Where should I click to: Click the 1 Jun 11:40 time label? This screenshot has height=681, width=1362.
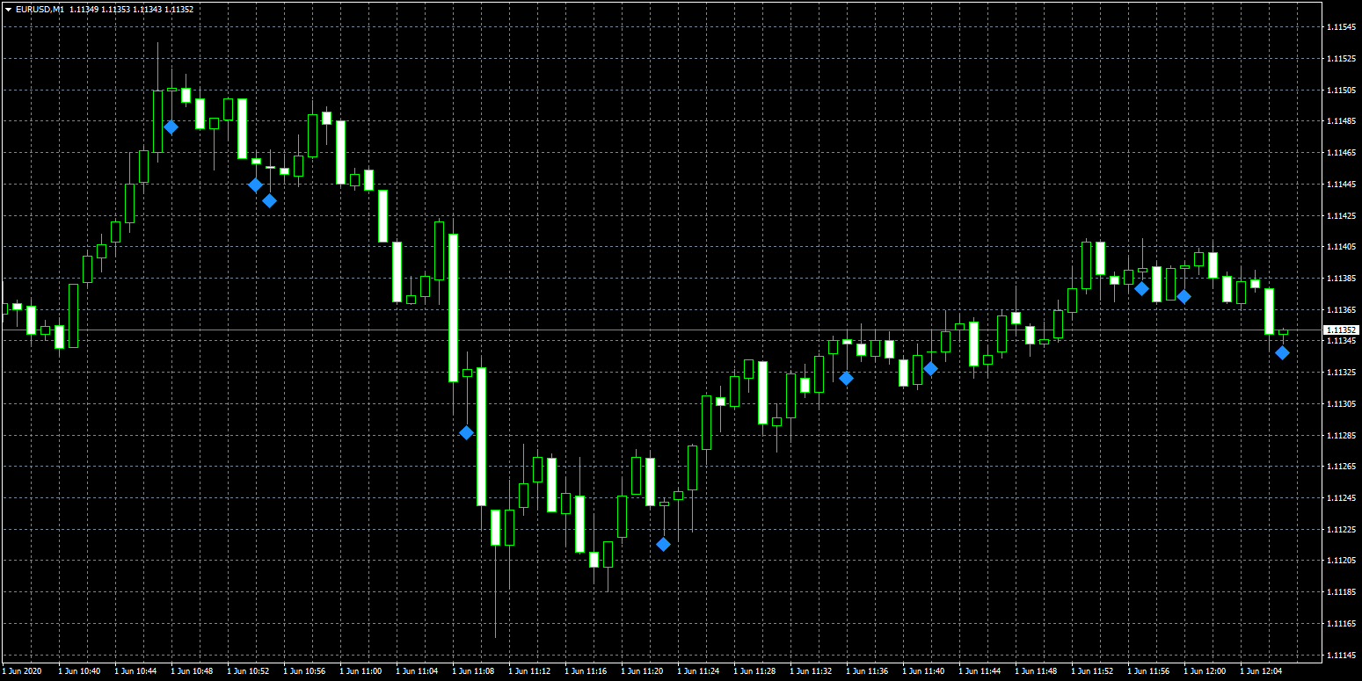click(923, 671)
